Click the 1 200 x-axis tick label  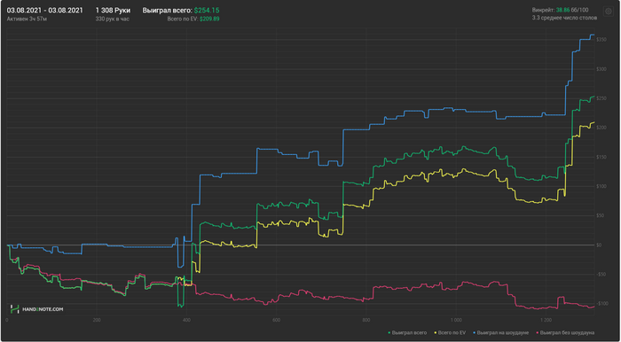click(x=546, y=320)
